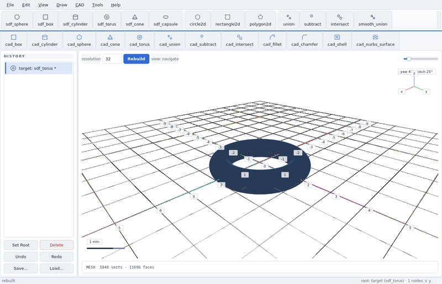Open the View menu
The width and height of the screenshot is (442, 284).
[43, 5]
